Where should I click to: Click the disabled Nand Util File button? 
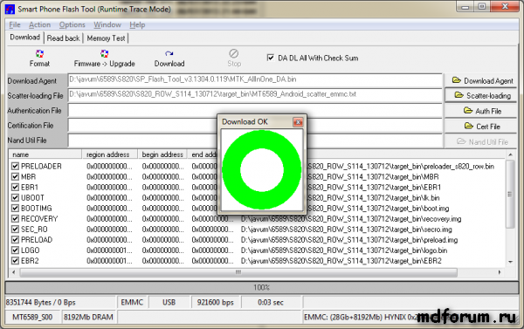click(480, 142)
